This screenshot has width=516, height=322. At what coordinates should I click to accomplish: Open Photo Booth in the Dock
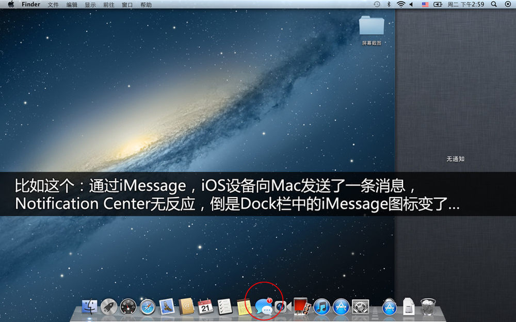[302, 307]
